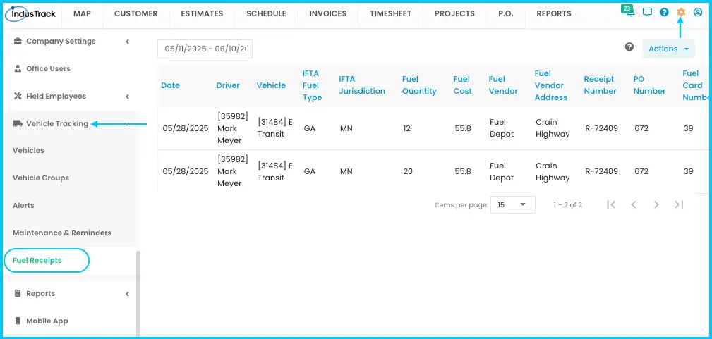
Task: Sort by the Driver column header
Action: [x=228, y=85]
